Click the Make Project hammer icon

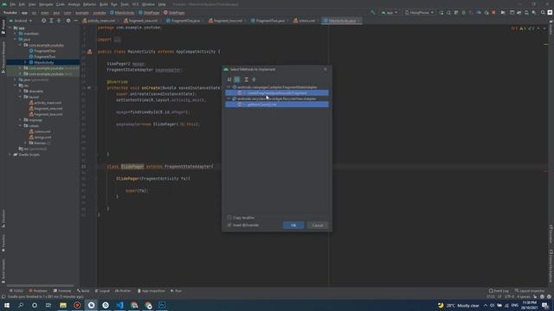coord(373,12)
